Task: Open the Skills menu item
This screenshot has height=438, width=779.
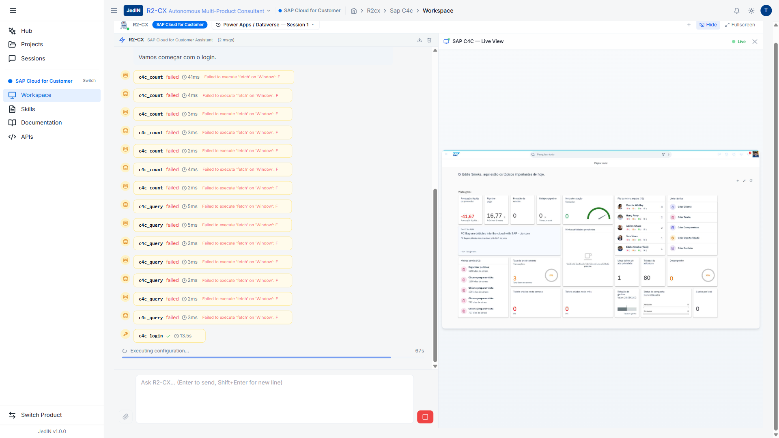Action: 28,109
